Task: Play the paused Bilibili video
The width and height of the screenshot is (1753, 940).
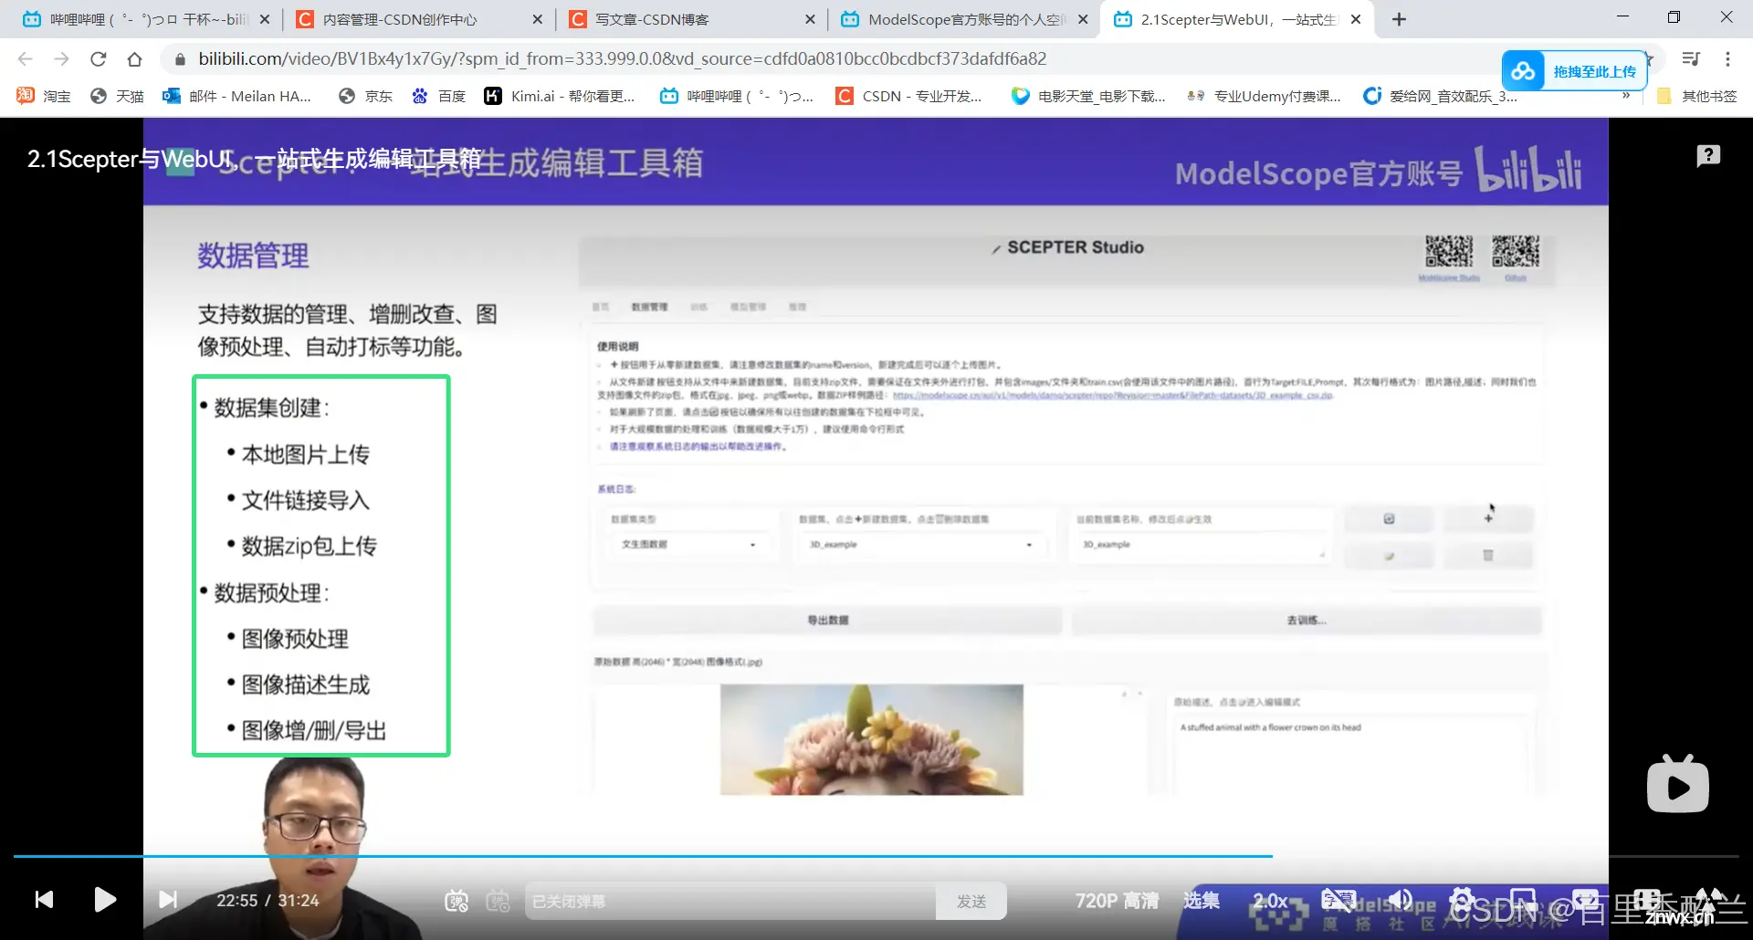Action: coord(105,900)
